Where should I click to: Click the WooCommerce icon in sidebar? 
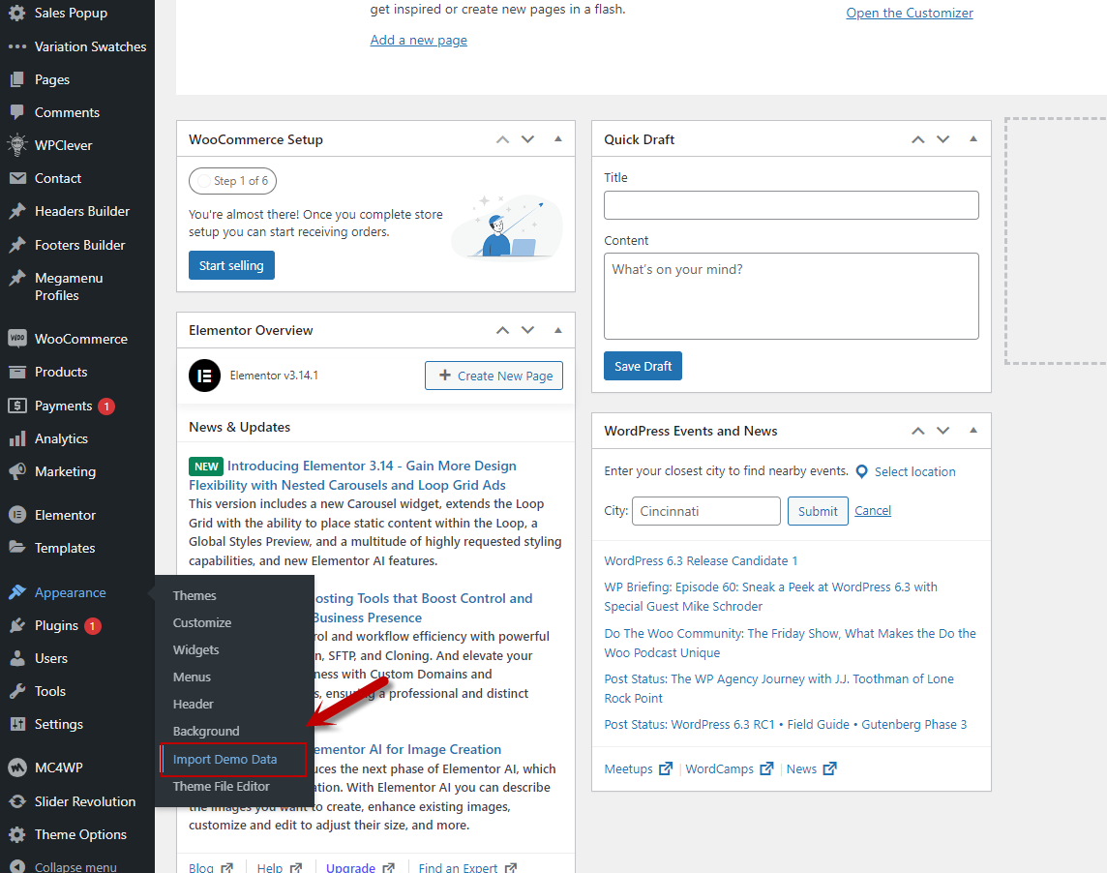16,339
